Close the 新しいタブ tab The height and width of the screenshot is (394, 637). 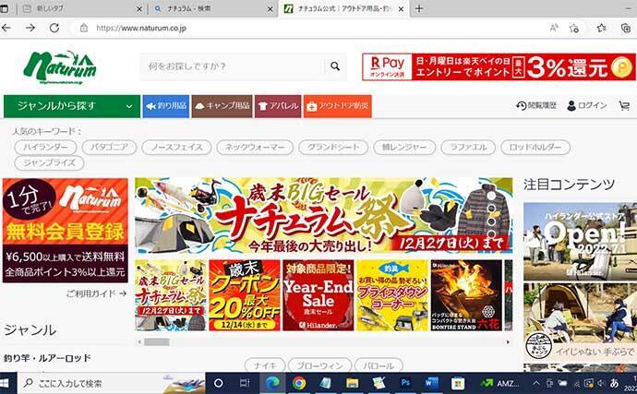[138, 9]
